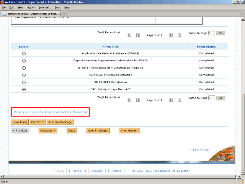
Task: Open the View menu
Action: (20, 8)
